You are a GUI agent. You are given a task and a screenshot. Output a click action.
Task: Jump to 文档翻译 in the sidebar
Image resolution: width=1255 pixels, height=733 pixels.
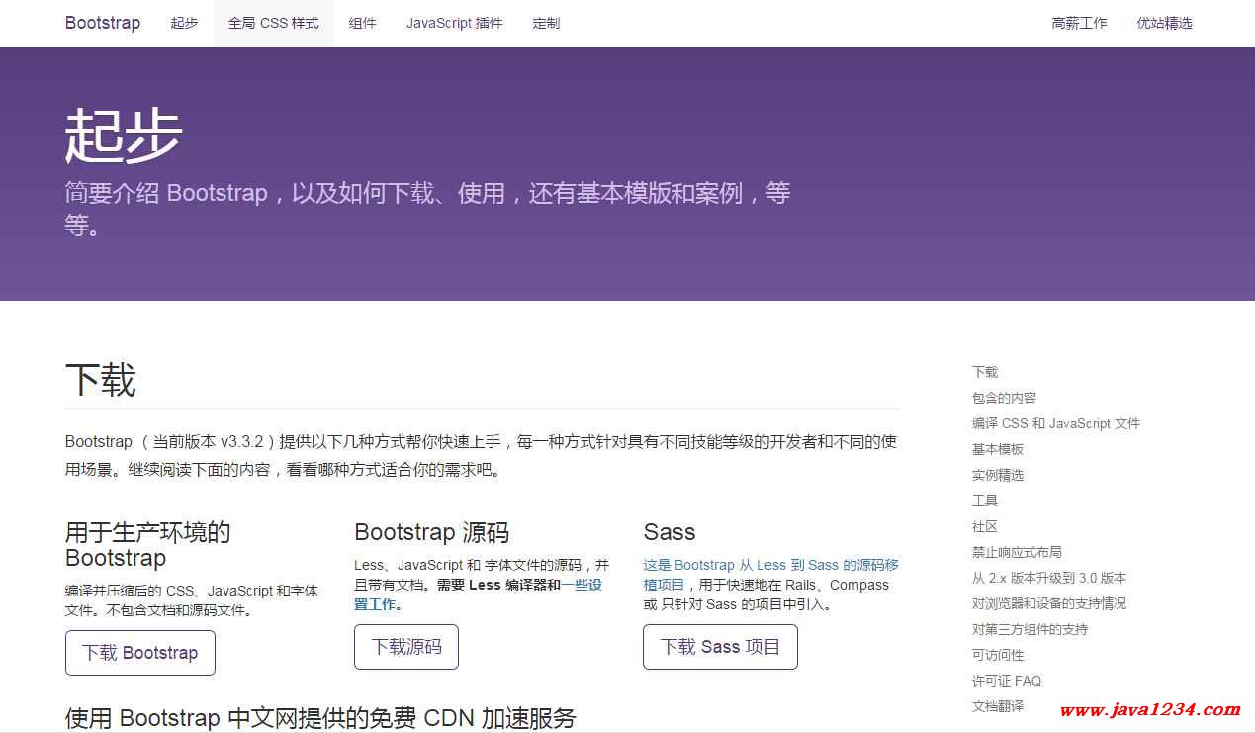click(x=998, y=706)
